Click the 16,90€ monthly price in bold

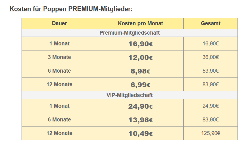point(140,44)
